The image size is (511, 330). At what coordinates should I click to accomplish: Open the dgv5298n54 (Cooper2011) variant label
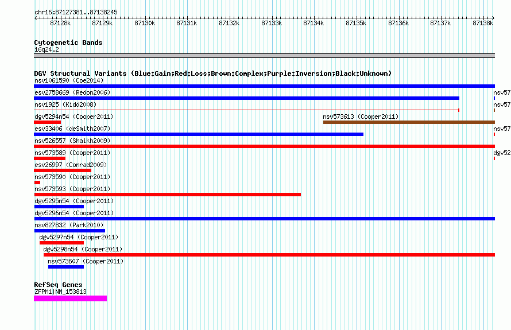pyautogui.click(x=83, y=249)
